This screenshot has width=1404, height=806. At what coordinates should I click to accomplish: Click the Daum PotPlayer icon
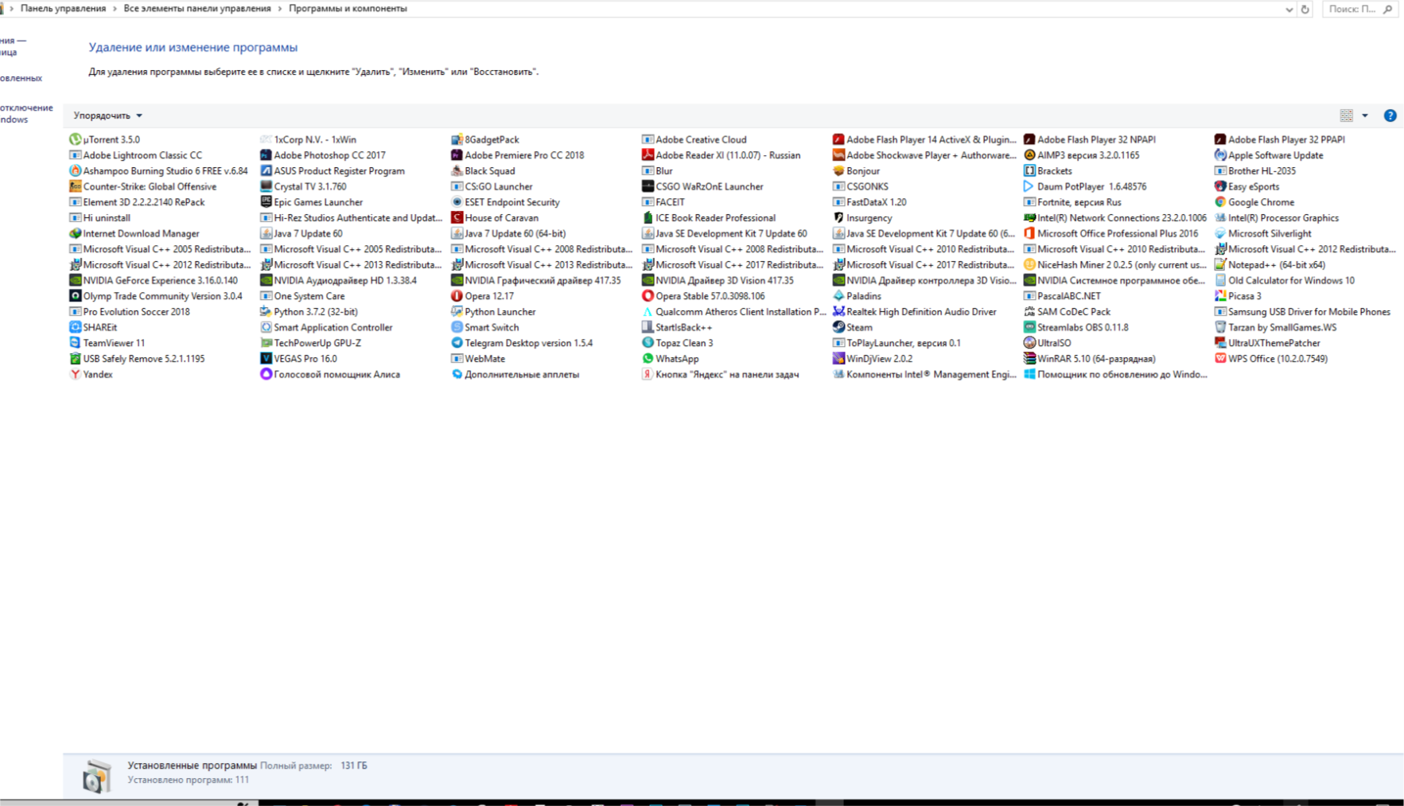(1029, 186)
